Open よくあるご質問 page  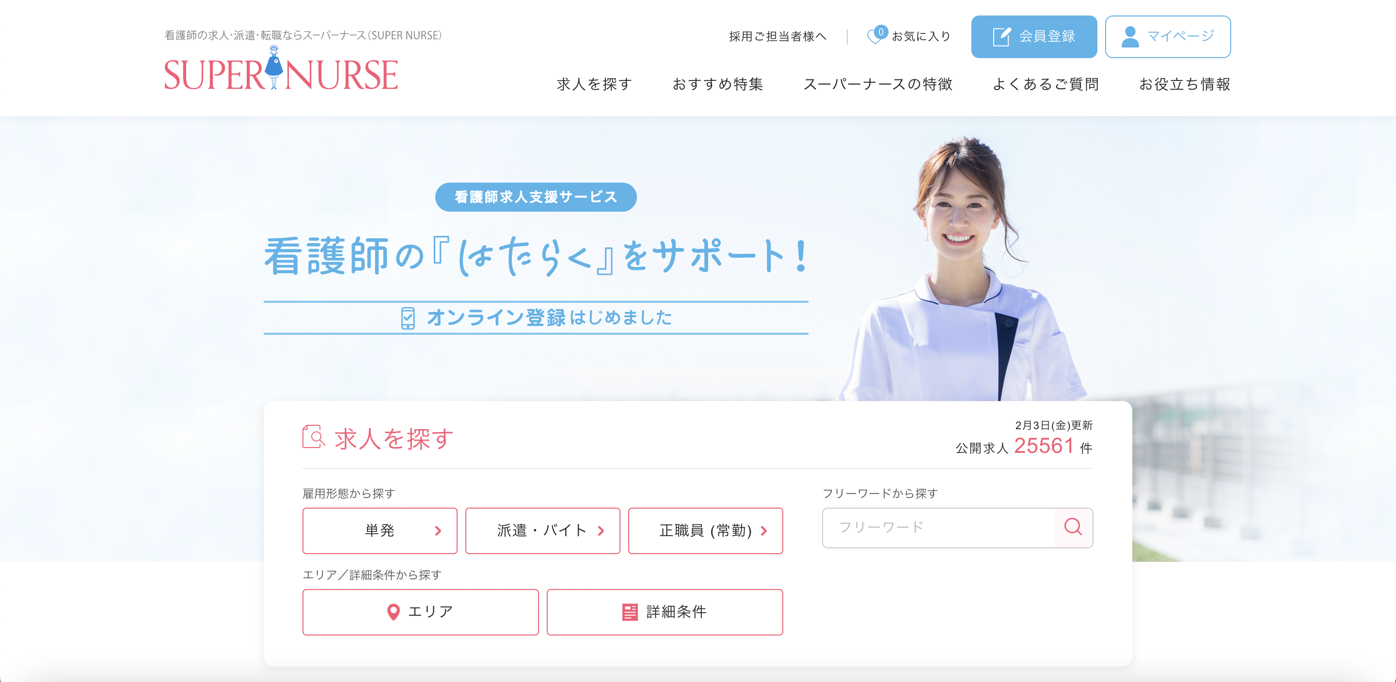[1046, 84]
